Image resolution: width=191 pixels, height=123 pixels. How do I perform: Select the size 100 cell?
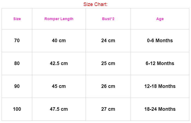[17, 109]
